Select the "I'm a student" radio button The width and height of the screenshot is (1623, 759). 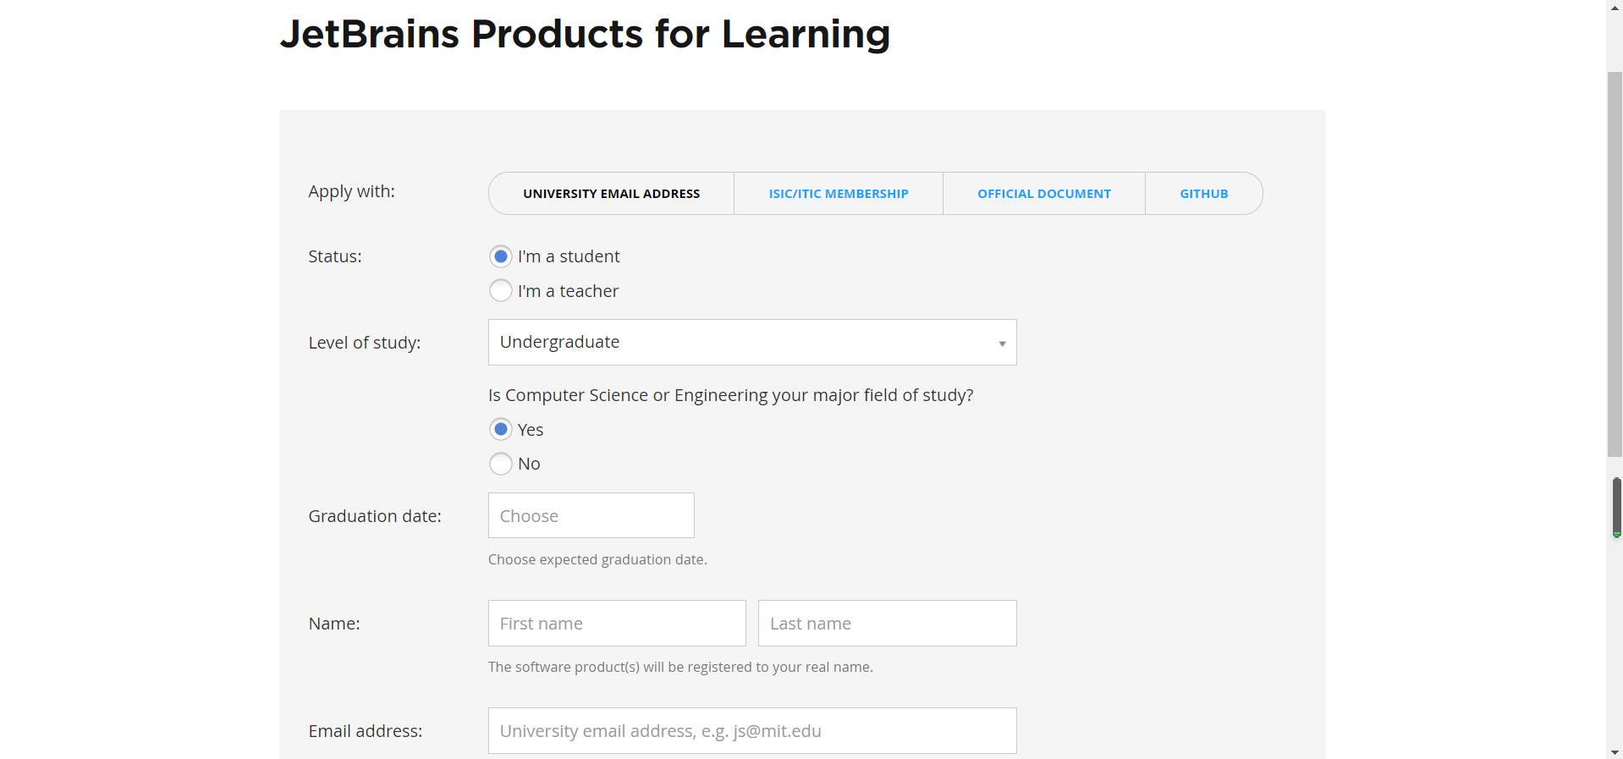point(501,256)
